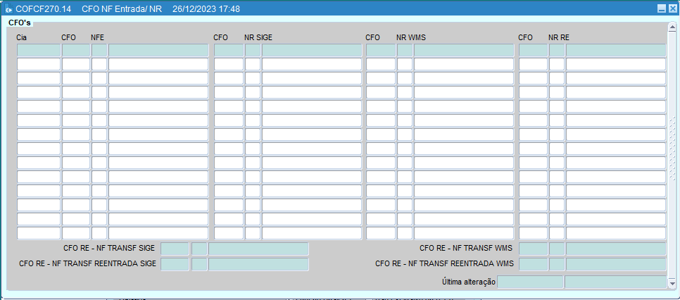Click the date 26/12/2023 17:48 in title bar
680x300 pixels.
[x=206, y=9]
